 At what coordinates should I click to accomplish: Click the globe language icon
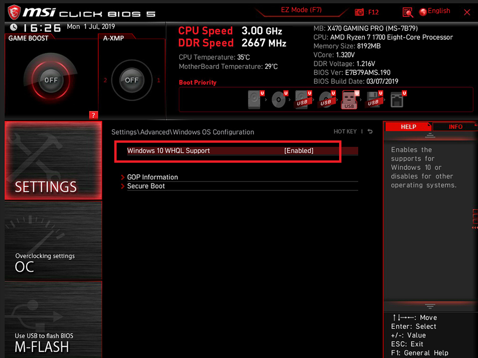pyautogui.click(x=423, y=12)
